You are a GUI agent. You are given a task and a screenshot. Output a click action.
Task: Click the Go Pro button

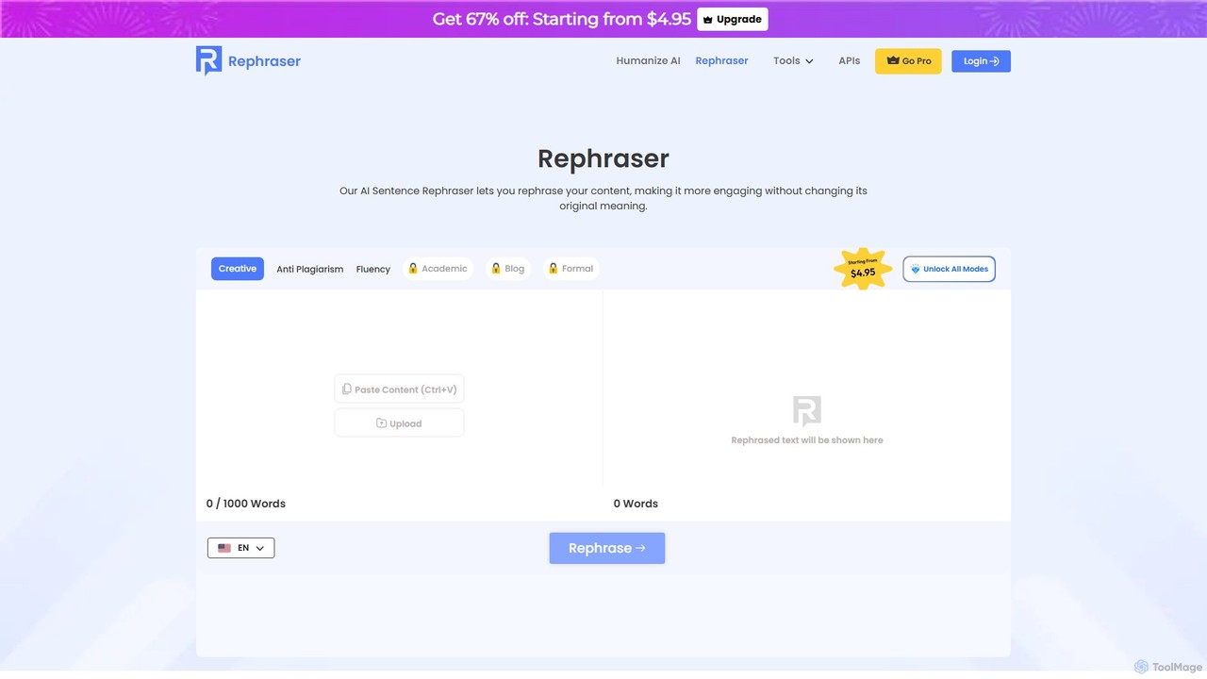pyautogui.click(x=908, y=61)
